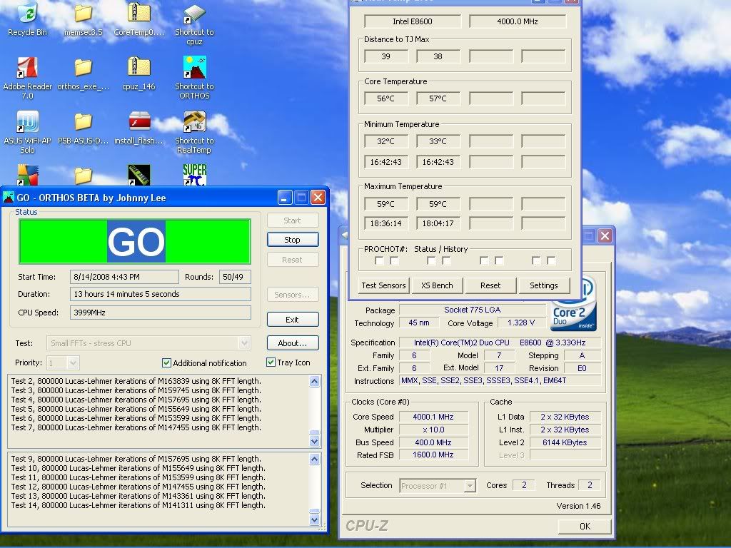Toggle the Tray Icon checkbox
Image resolution: width=731 pixels, height=548 pixels.
[271, 362]
